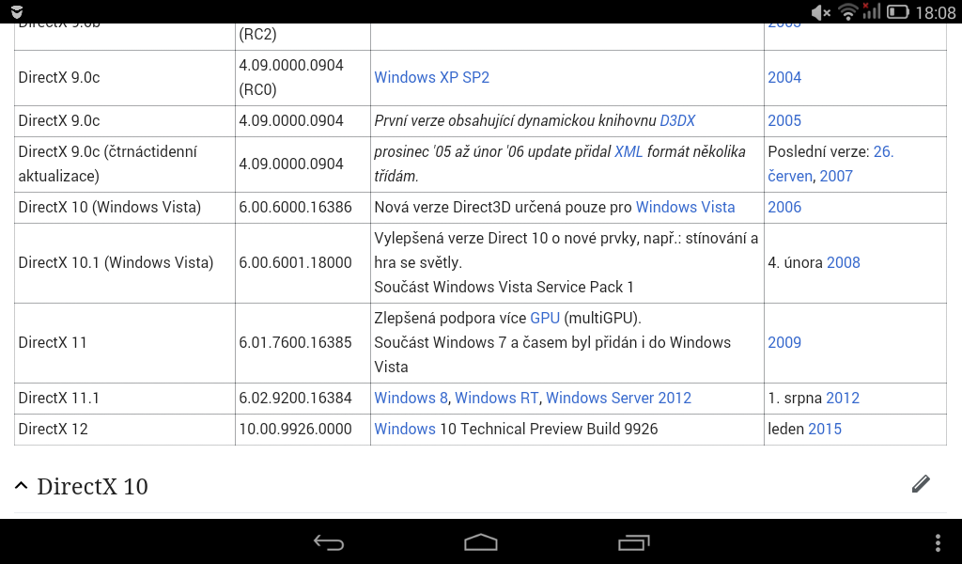Open the Windows XP SP2 link
Viewport: 962px width, 564px height.
click(x=432, y=77)
